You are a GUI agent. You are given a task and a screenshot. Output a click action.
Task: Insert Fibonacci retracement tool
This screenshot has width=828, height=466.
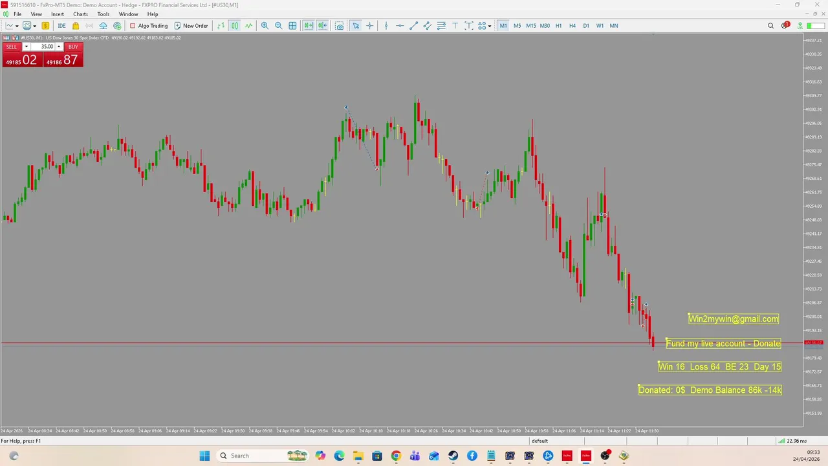click(x=441, y=26)
